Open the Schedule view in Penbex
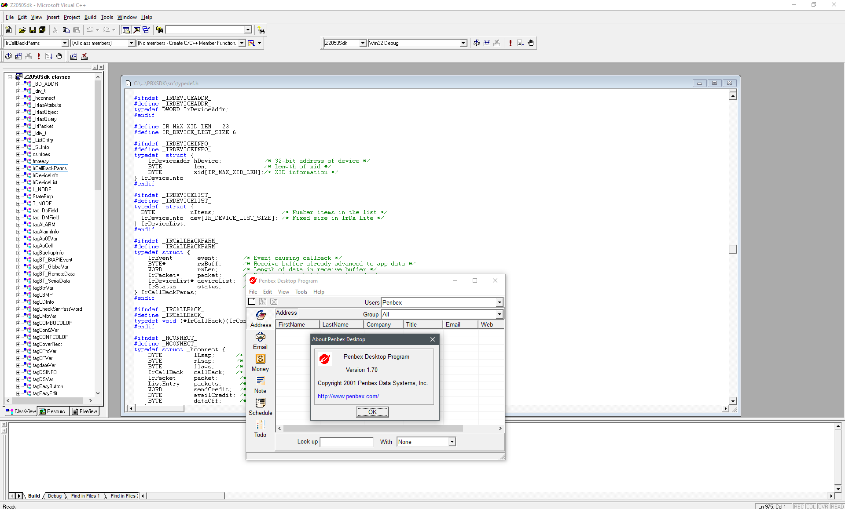845x509 pixels. point(260,406)
